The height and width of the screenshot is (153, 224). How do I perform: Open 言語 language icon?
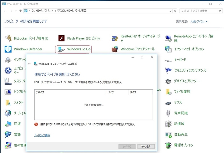[x=8, y=135]
